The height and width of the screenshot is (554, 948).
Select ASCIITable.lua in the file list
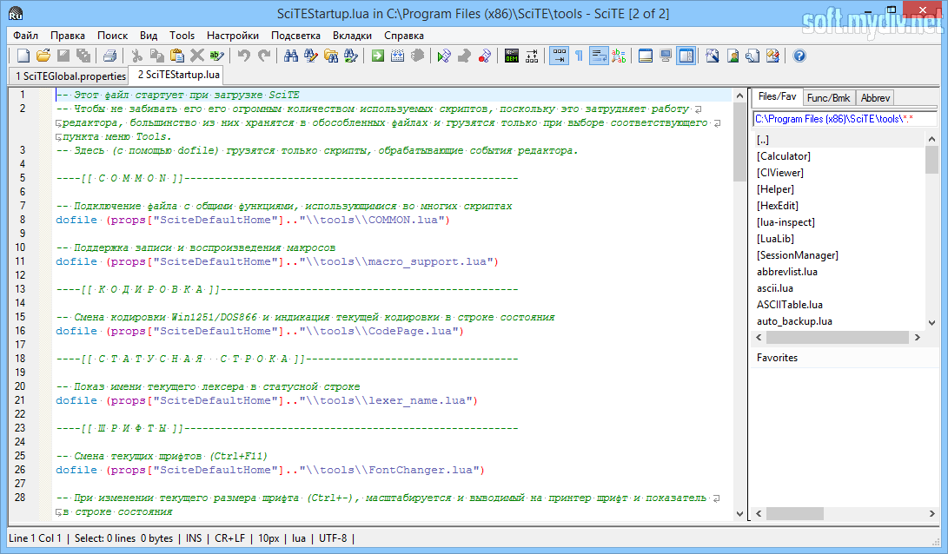tap(790, 305)
